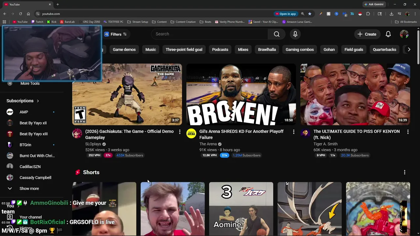Select the Field goals chip
Image resolution: width=420 pixels, height=236 pixels.
(x=354, y=49)
